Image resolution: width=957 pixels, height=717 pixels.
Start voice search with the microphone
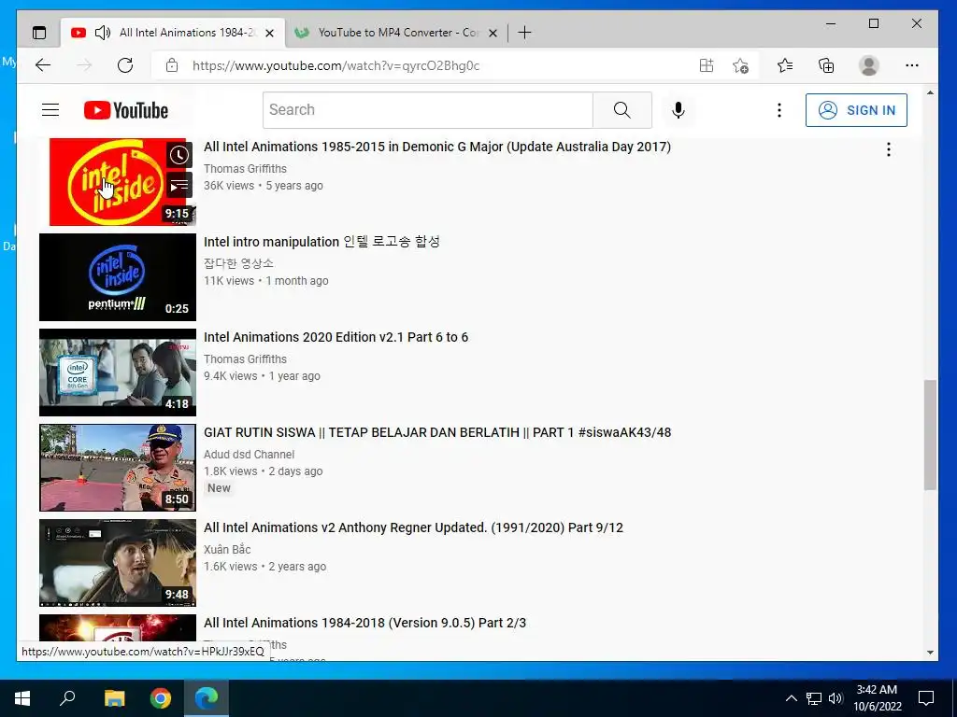pyautogui.click(x=678, y=110)
